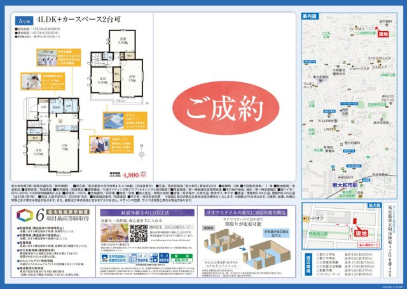
Task: Click the 洋室 7.5帖 room on the second floor
Action: [x=132, y=78]
